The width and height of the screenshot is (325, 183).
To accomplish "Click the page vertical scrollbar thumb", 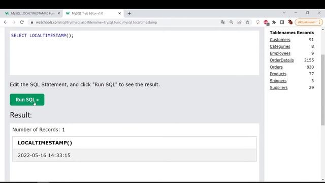I will coord(323,90).
